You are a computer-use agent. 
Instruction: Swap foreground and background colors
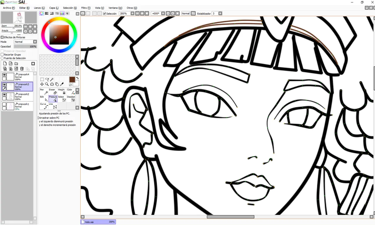[77, 78]
